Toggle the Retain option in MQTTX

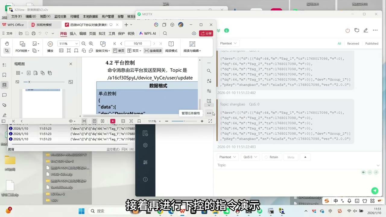(271, 157)
